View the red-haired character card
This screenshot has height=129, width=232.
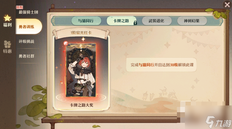point(81,70)
